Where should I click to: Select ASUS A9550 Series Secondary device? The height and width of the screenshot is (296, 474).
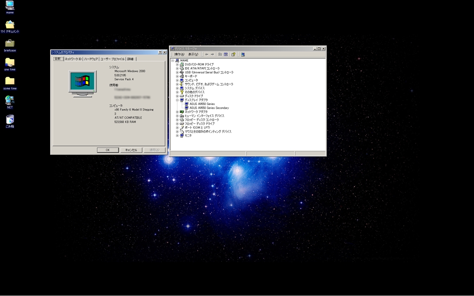coord(209,108)
